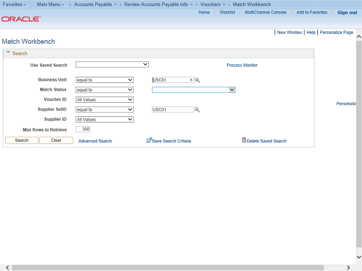Click the horizontal scrollbar thumb
This screenshot has height=271, width=362.
168,268
